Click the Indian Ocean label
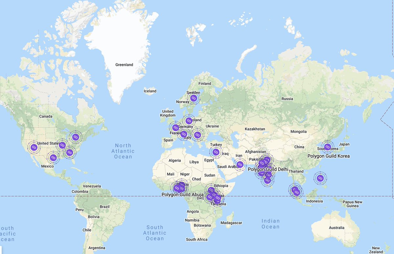The width and height of the screenshot is (394, 254). (271, 224)
